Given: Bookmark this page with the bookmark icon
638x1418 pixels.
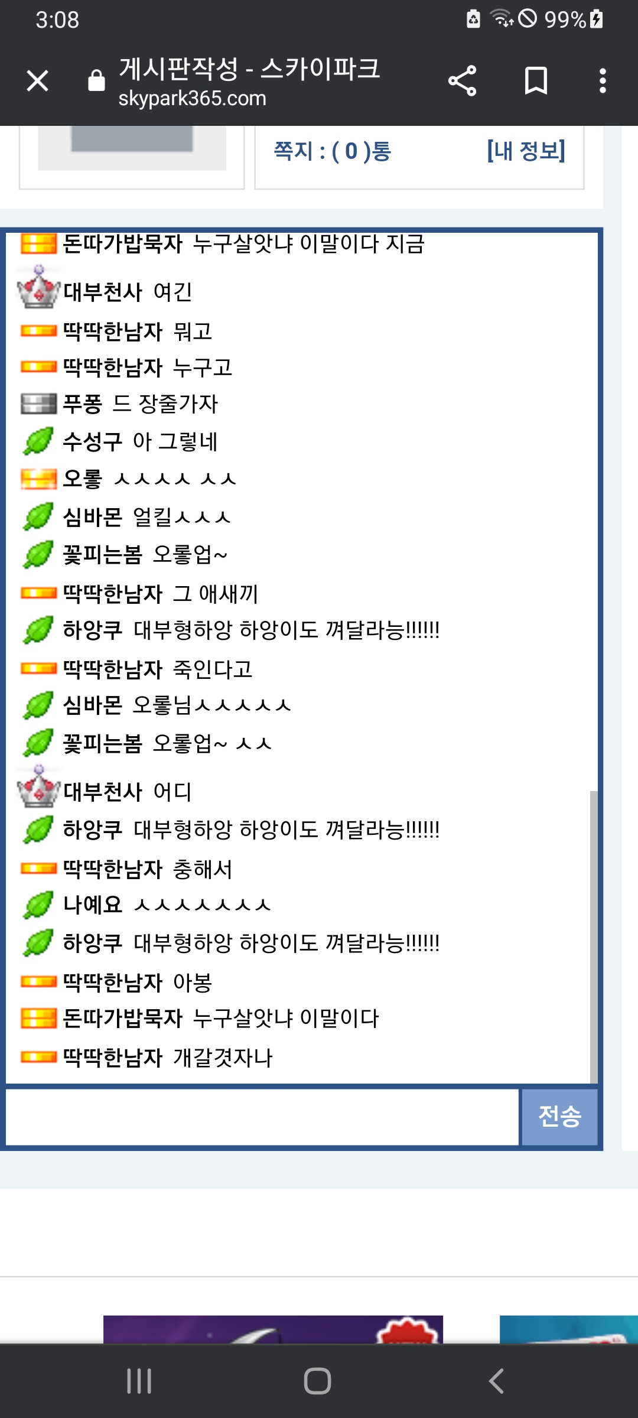Looking at the screenshot, I should pos(536,81).
